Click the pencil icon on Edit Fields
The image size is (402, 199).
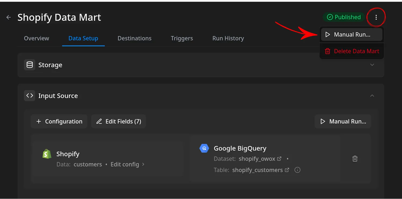[99, 121]
